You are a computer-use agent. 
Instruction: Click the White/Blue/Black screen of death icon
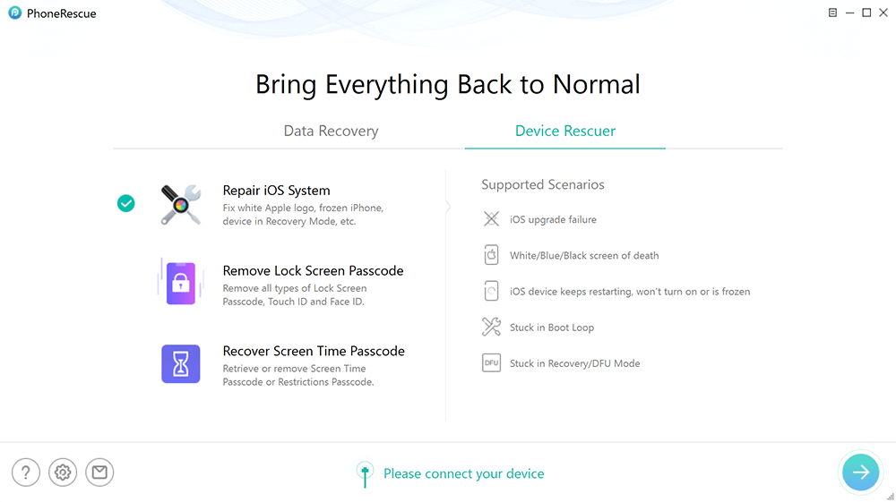491,255
